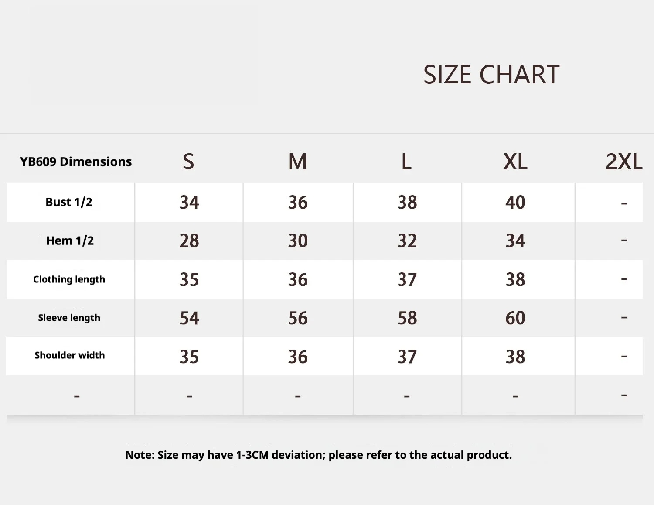Image resolution: width=654 pixels, height=505 pixels.
Task: Click Clothing length value 37 for L
Action: click(407, 280)
